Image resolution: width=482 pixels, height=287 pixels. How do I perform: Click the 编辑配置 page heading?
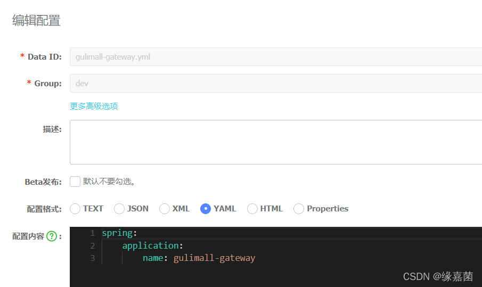click(x=36, y=21)
